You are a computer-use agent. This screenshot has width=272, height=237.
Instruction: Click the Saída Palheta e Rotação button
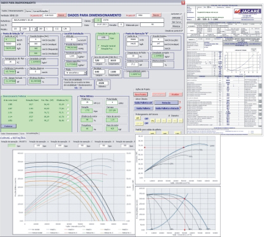[x=167, y=108]
